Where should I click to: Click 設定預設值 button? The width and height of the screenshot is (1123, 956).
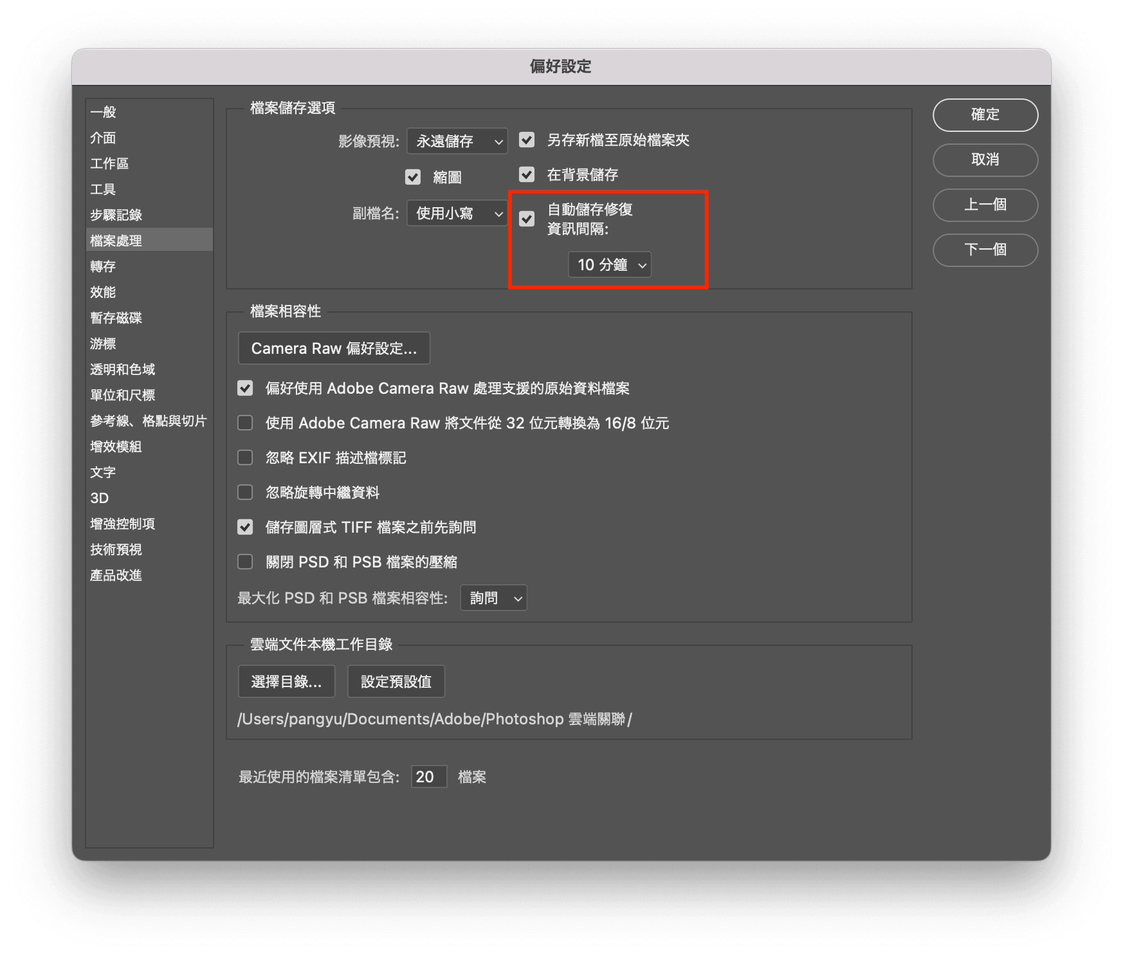coord(396,681)
